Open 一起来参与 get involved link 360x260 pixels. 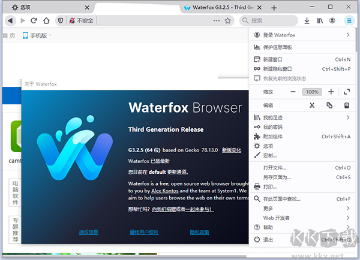(x=200, y=209)
